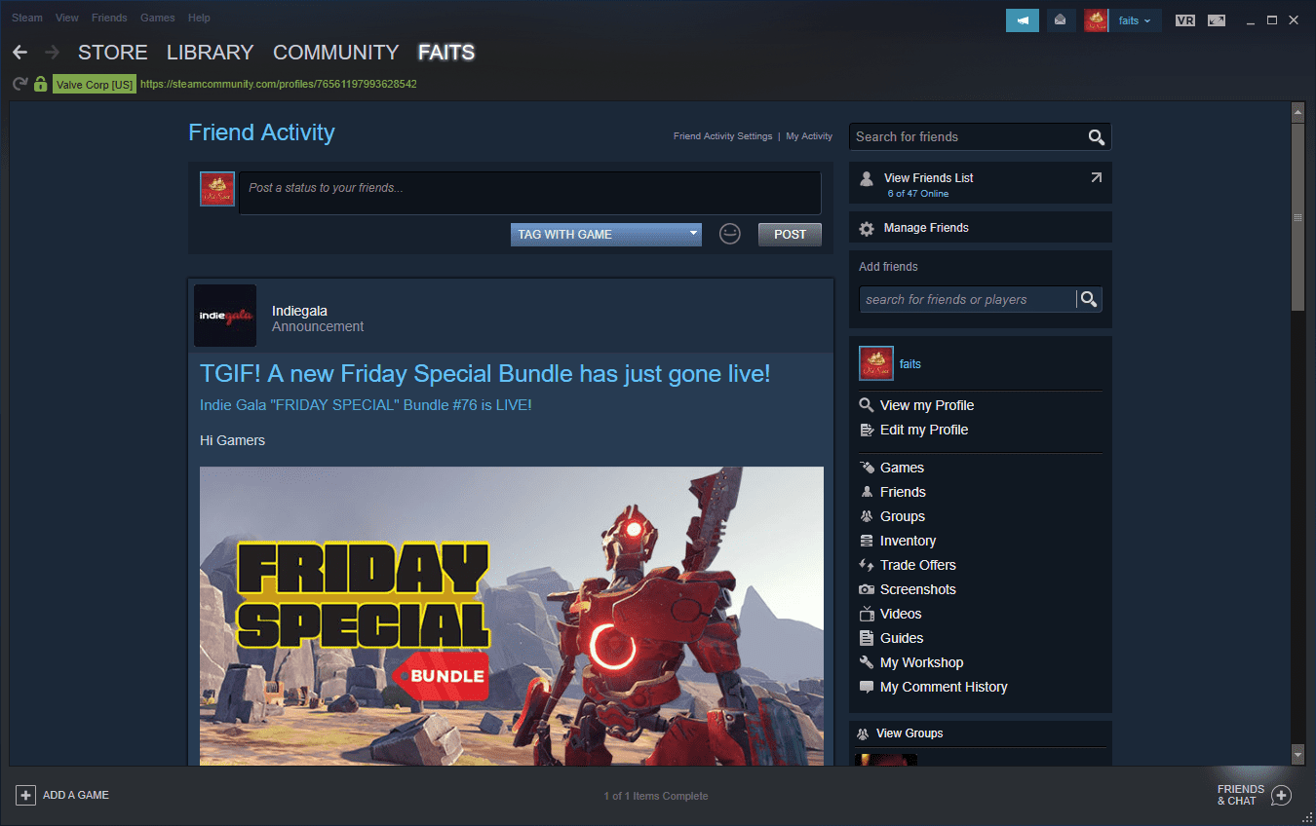Open emoticon picker smiley icon
The width and height of the screenshot is (1316, 826).
pyautogui.click(x=730, y=234)
